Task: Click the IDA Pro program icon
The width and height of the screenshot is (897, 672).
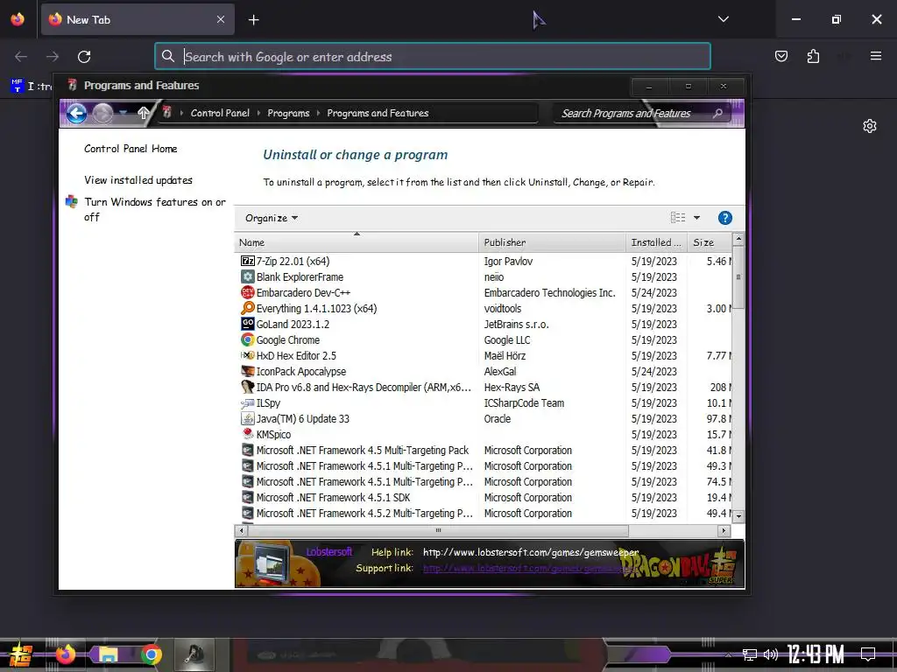Action: (x=248, y=387)
